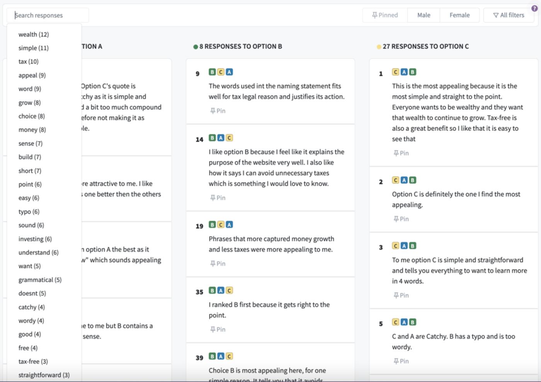Pin response 3 about simple and straightforward
The width and height of the screenshot is (541, 382).
pos(401,295)
